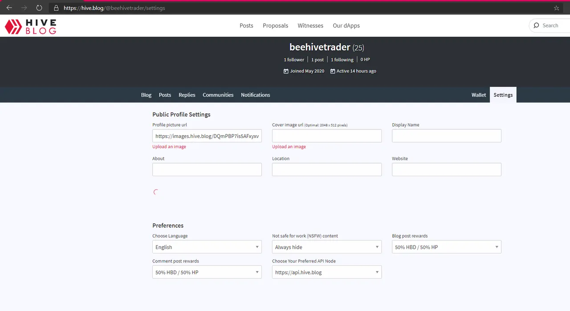Open the 1 following link
This screenshot has height=311, width=570.
click(342, 60)
